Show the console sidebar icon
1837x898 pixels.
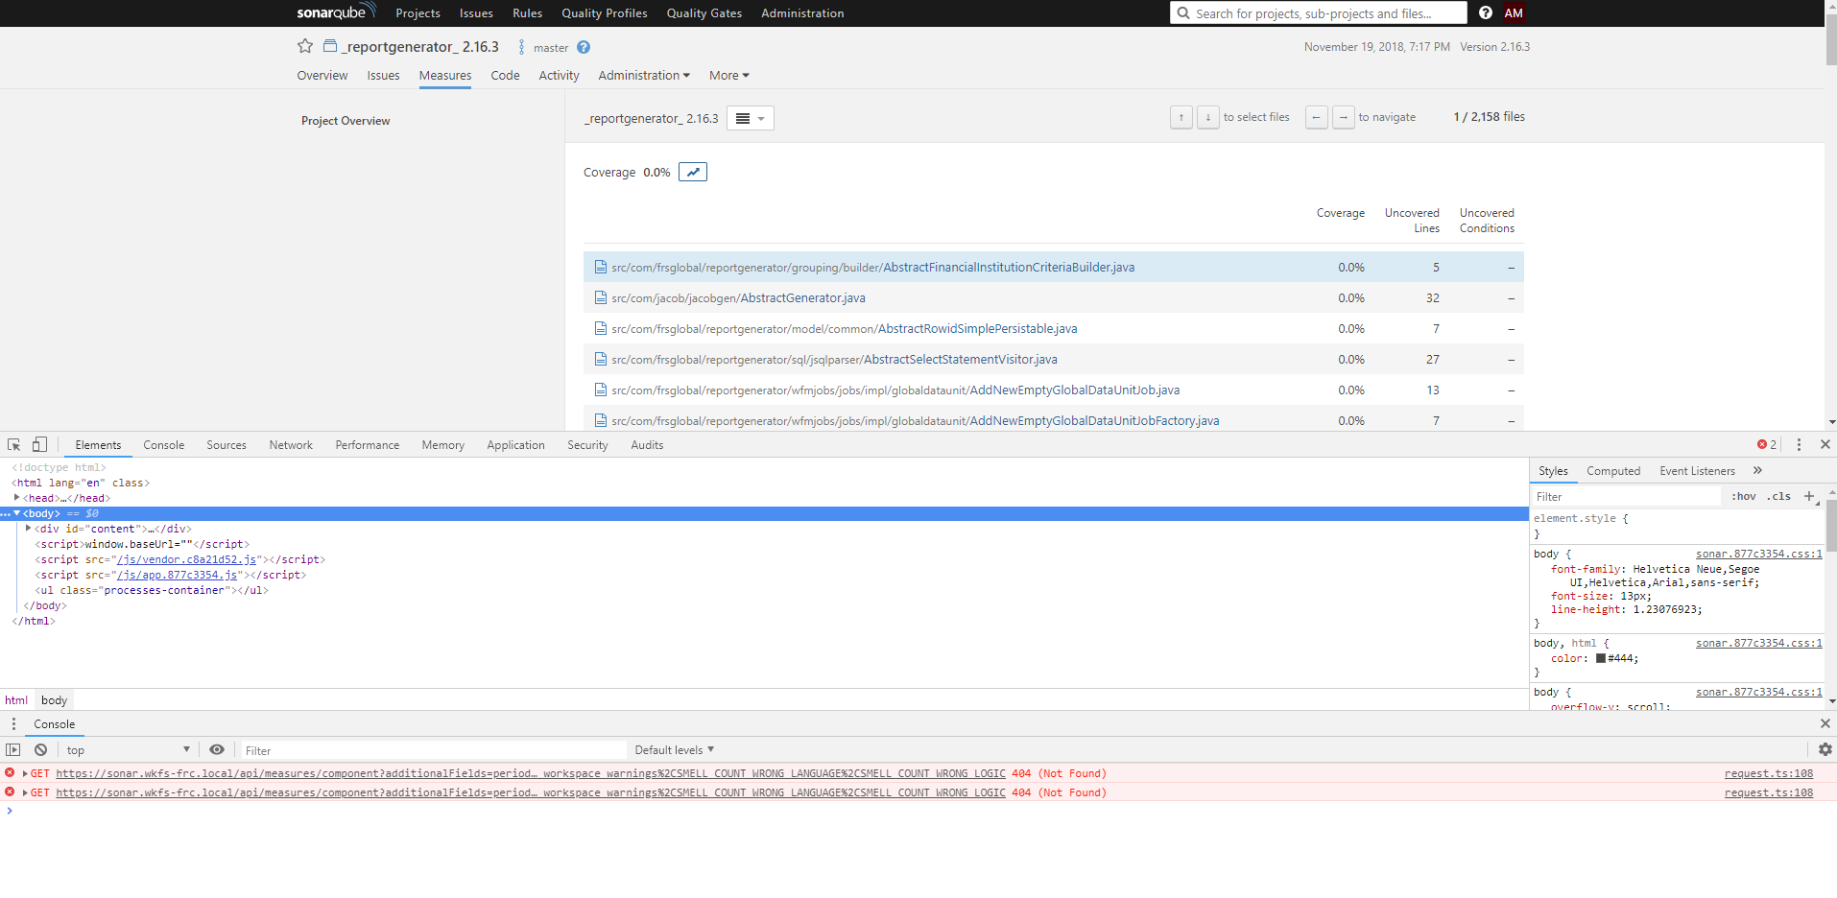pos(12,749)
